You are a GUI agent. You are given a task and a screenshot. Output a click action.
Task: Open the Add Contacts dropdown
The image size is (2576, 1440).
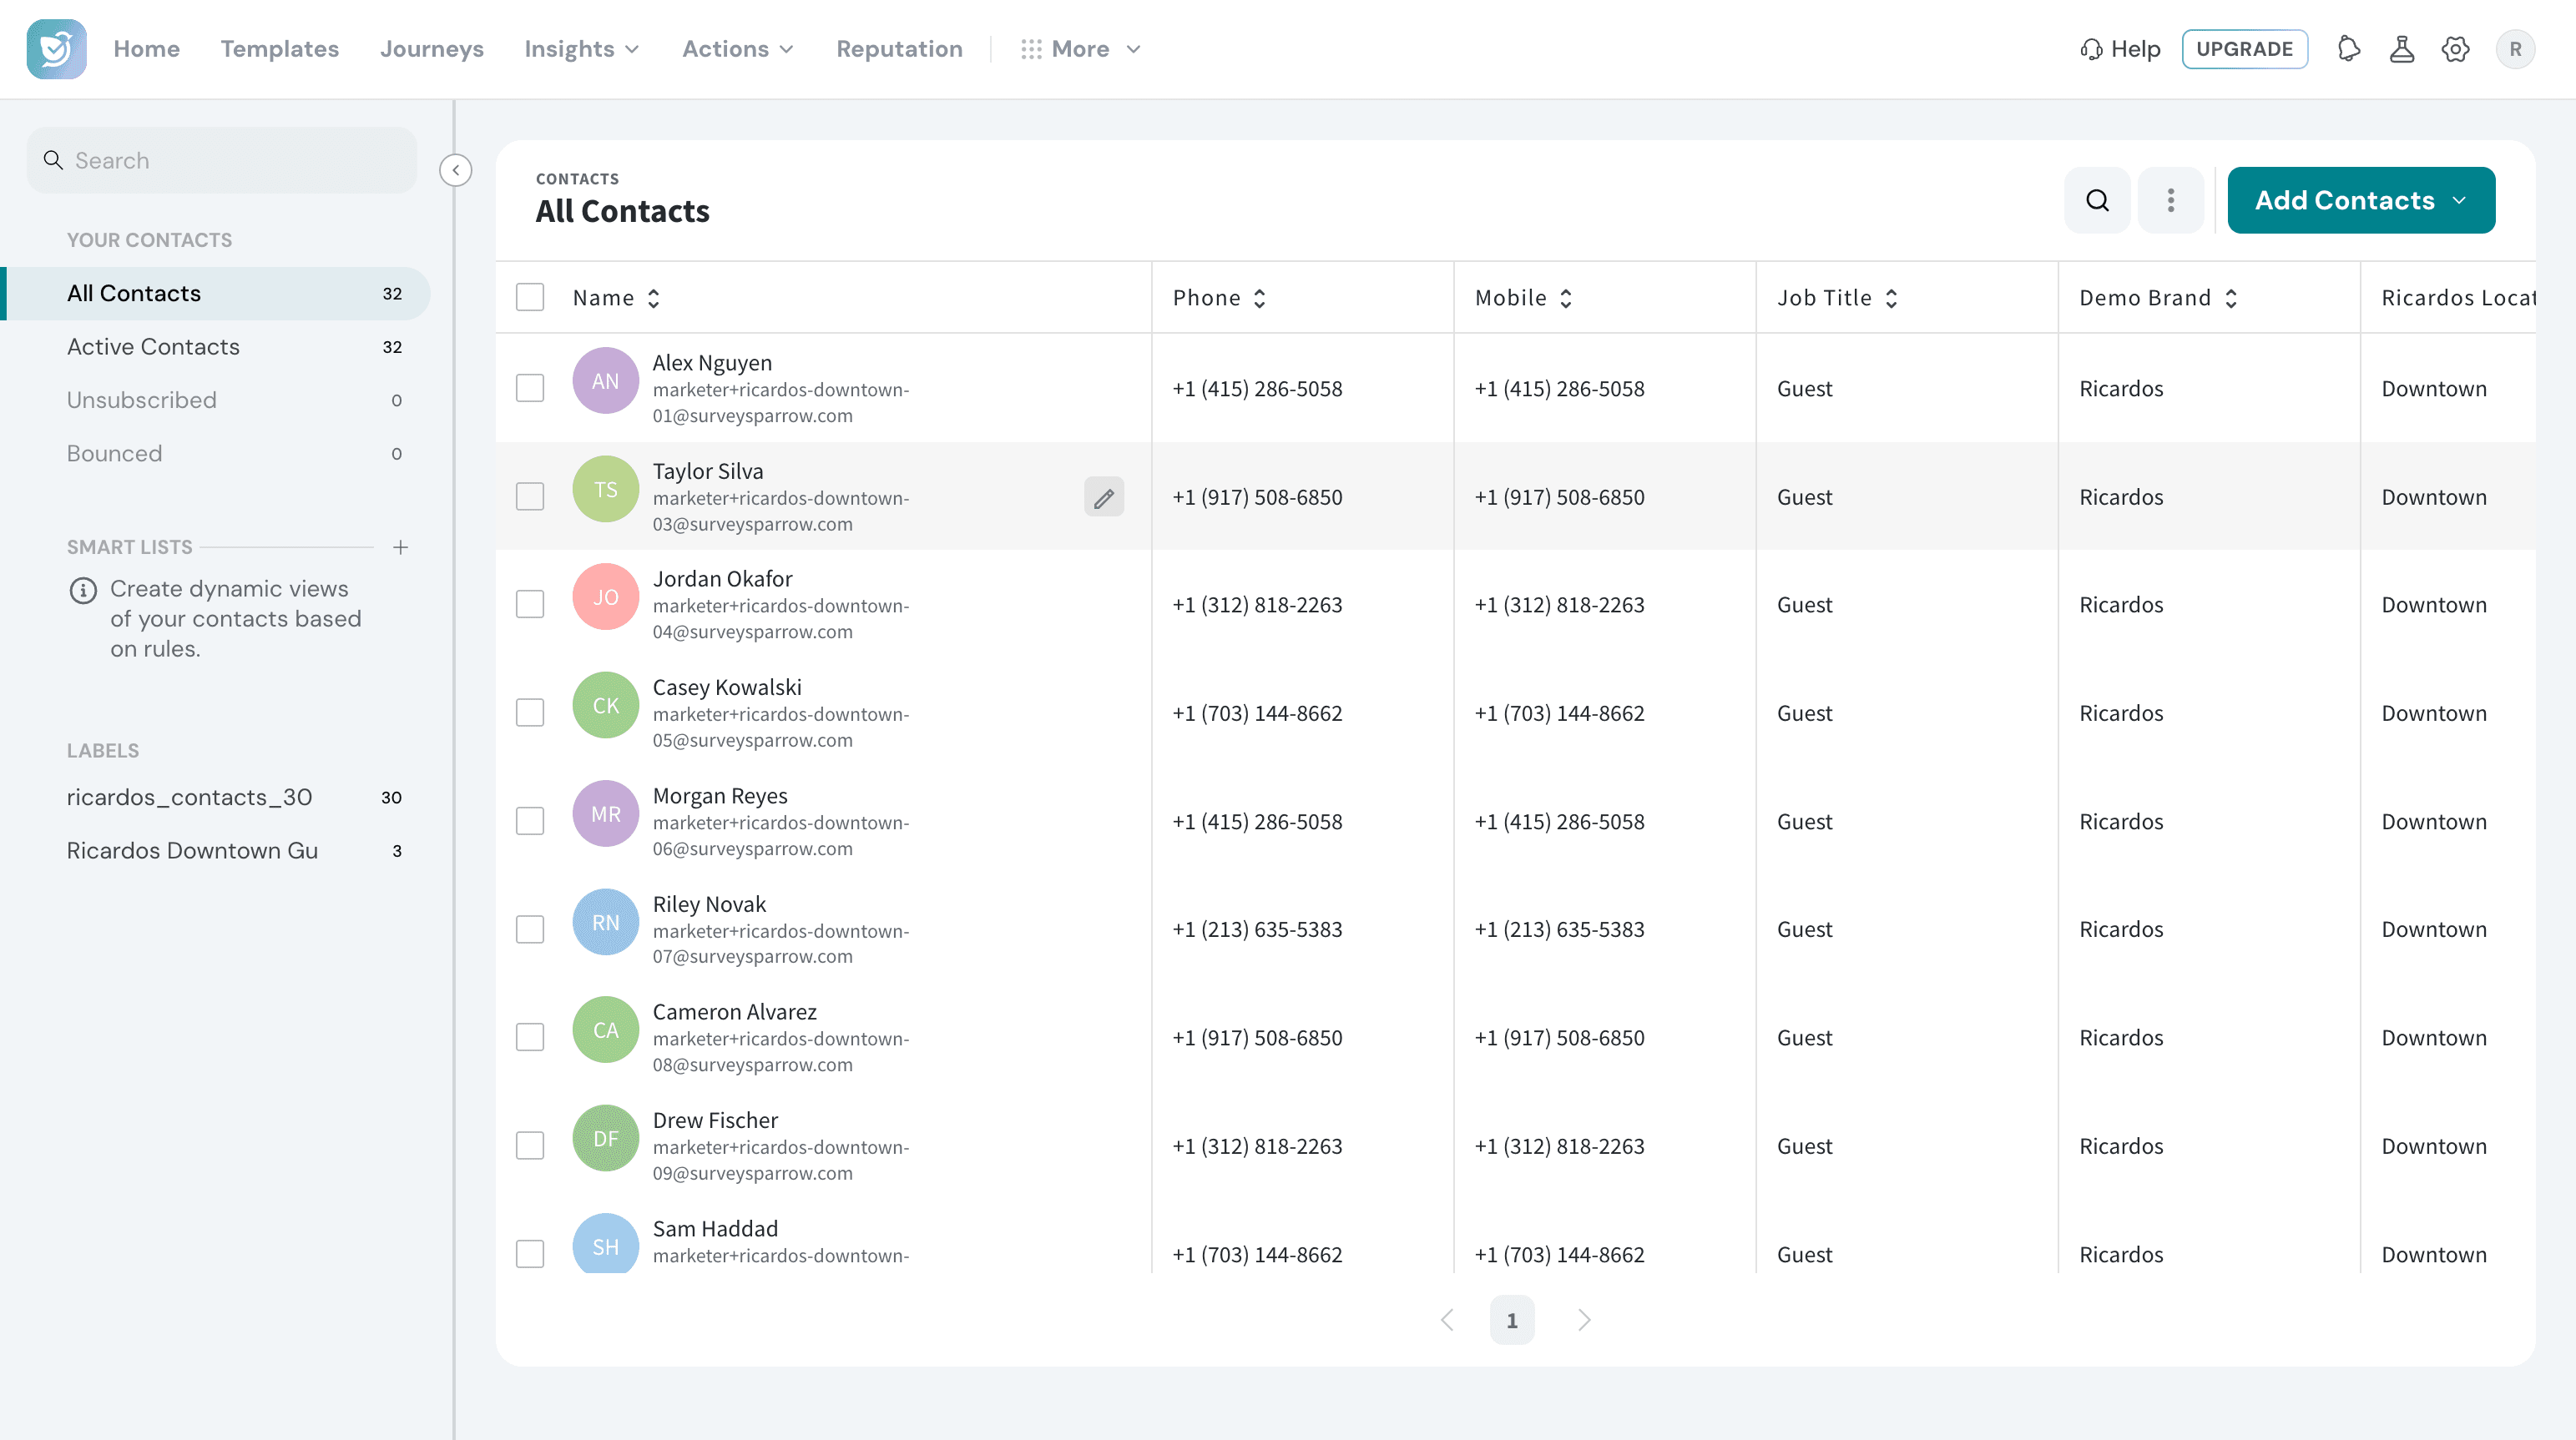[2361, 200]
